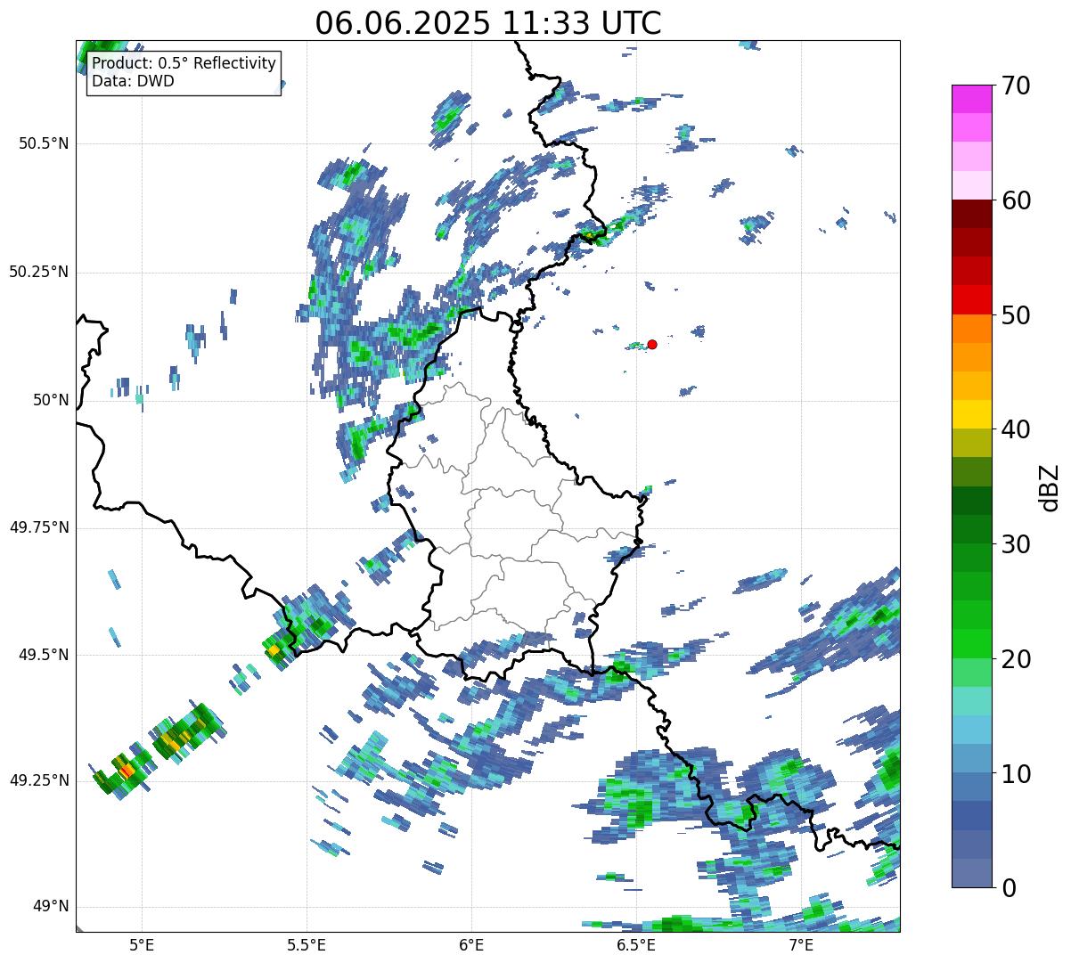Pick the dark maroon colorbar swatch below 60
The image size is (1071, 963).
[972, 214]
